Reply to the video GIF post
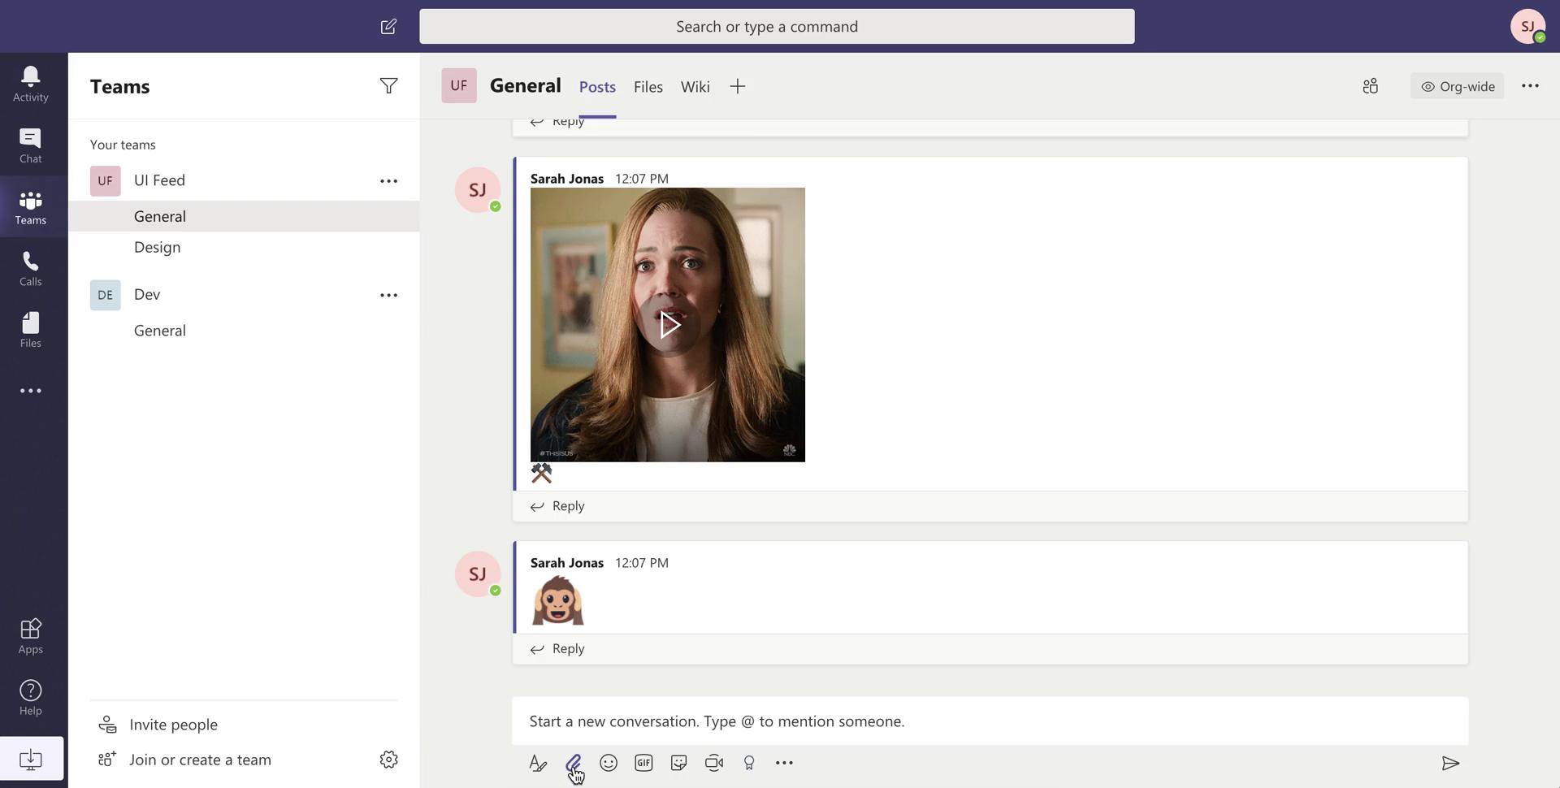The image size is (1560, 788). pyautogui.click(x=557, y=506)
